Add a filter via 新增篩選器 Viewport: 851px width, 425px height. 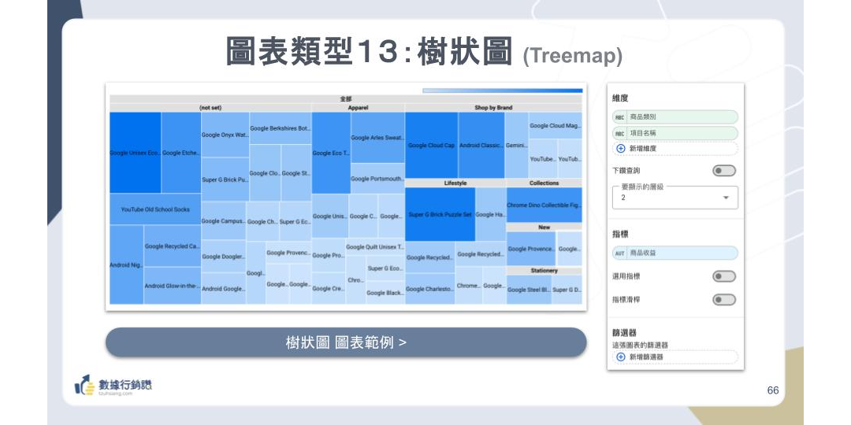(x=675, y=357)
